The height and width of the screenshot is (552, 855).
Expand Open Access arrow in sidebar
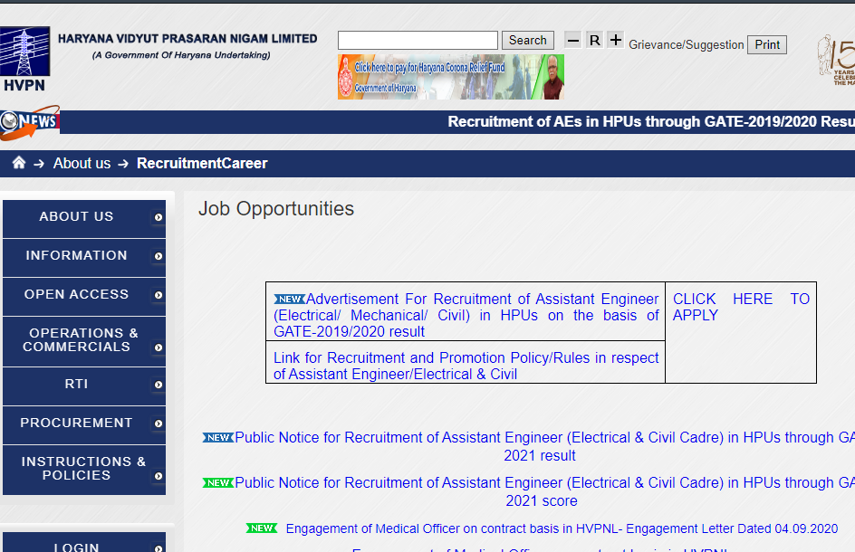coord(159,295)
